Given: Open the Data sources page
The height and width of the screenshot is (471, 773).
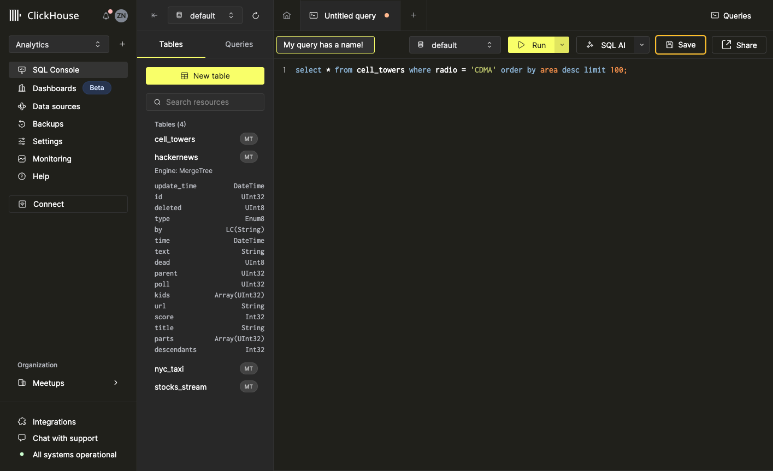Looking at the screenshot, I should pos(57,106).
